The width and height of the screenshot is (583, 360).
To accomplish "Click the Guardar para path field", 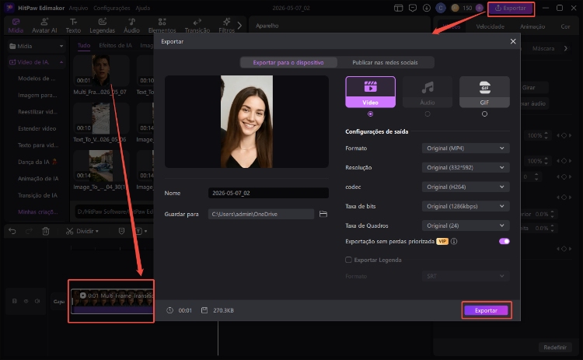I will [x=261, y=214].
